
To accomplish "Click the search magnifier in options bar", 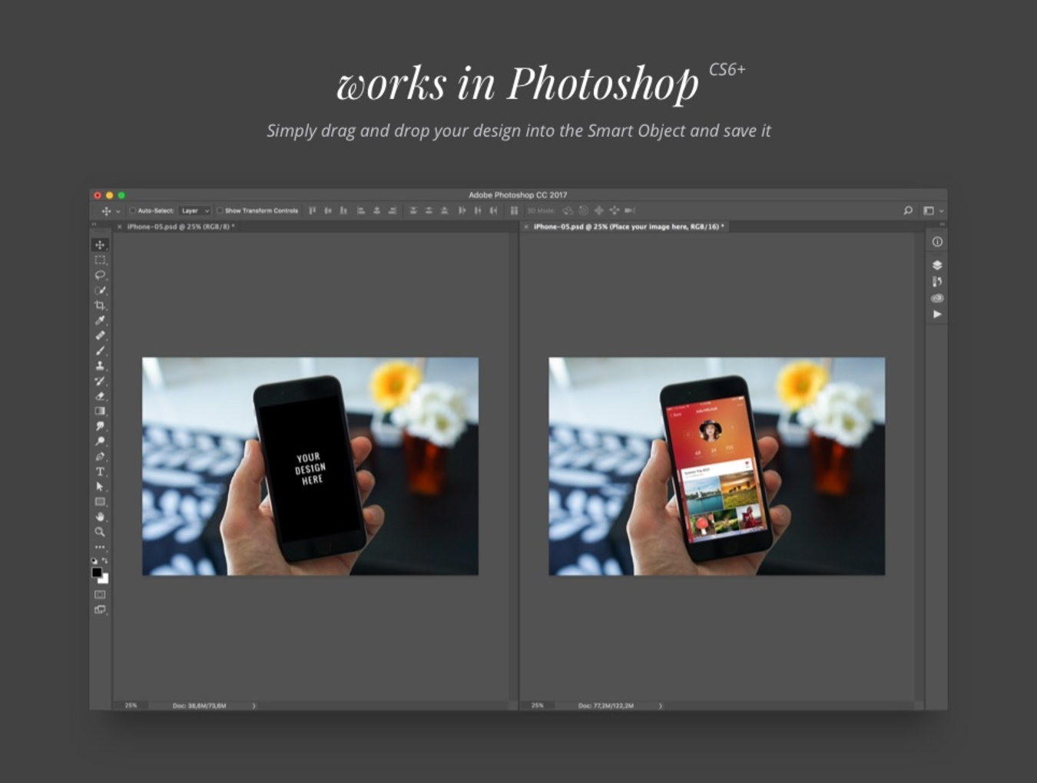I will [x=908, y=210].
